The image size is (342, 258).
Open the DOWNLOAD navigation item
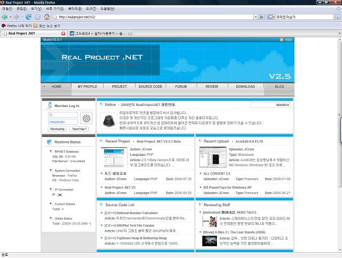[x=245, y=86]
